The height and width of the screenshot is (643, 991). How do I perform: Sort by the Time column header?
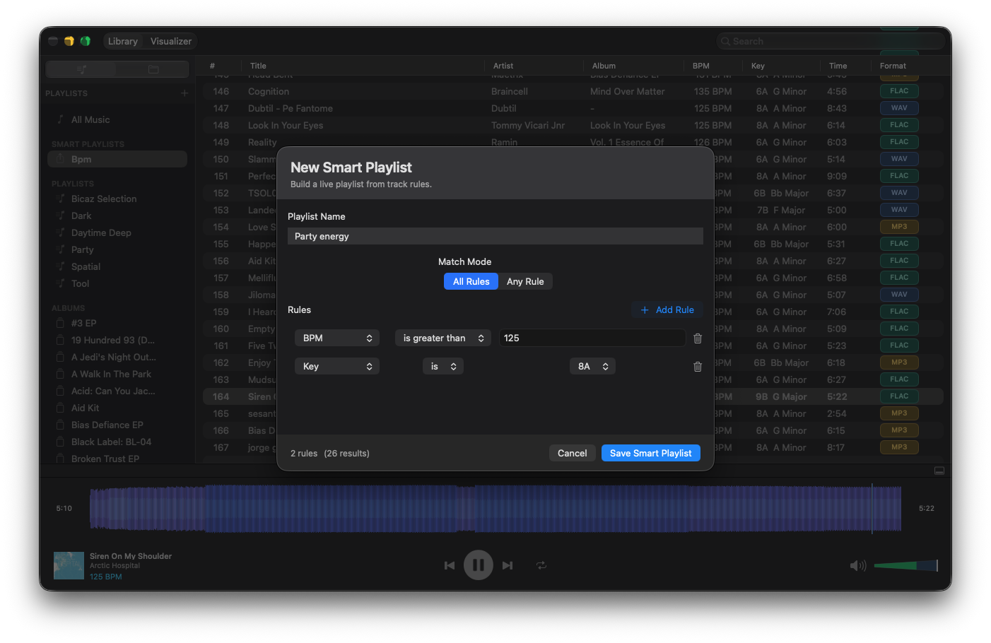click(x=838, y=66)
